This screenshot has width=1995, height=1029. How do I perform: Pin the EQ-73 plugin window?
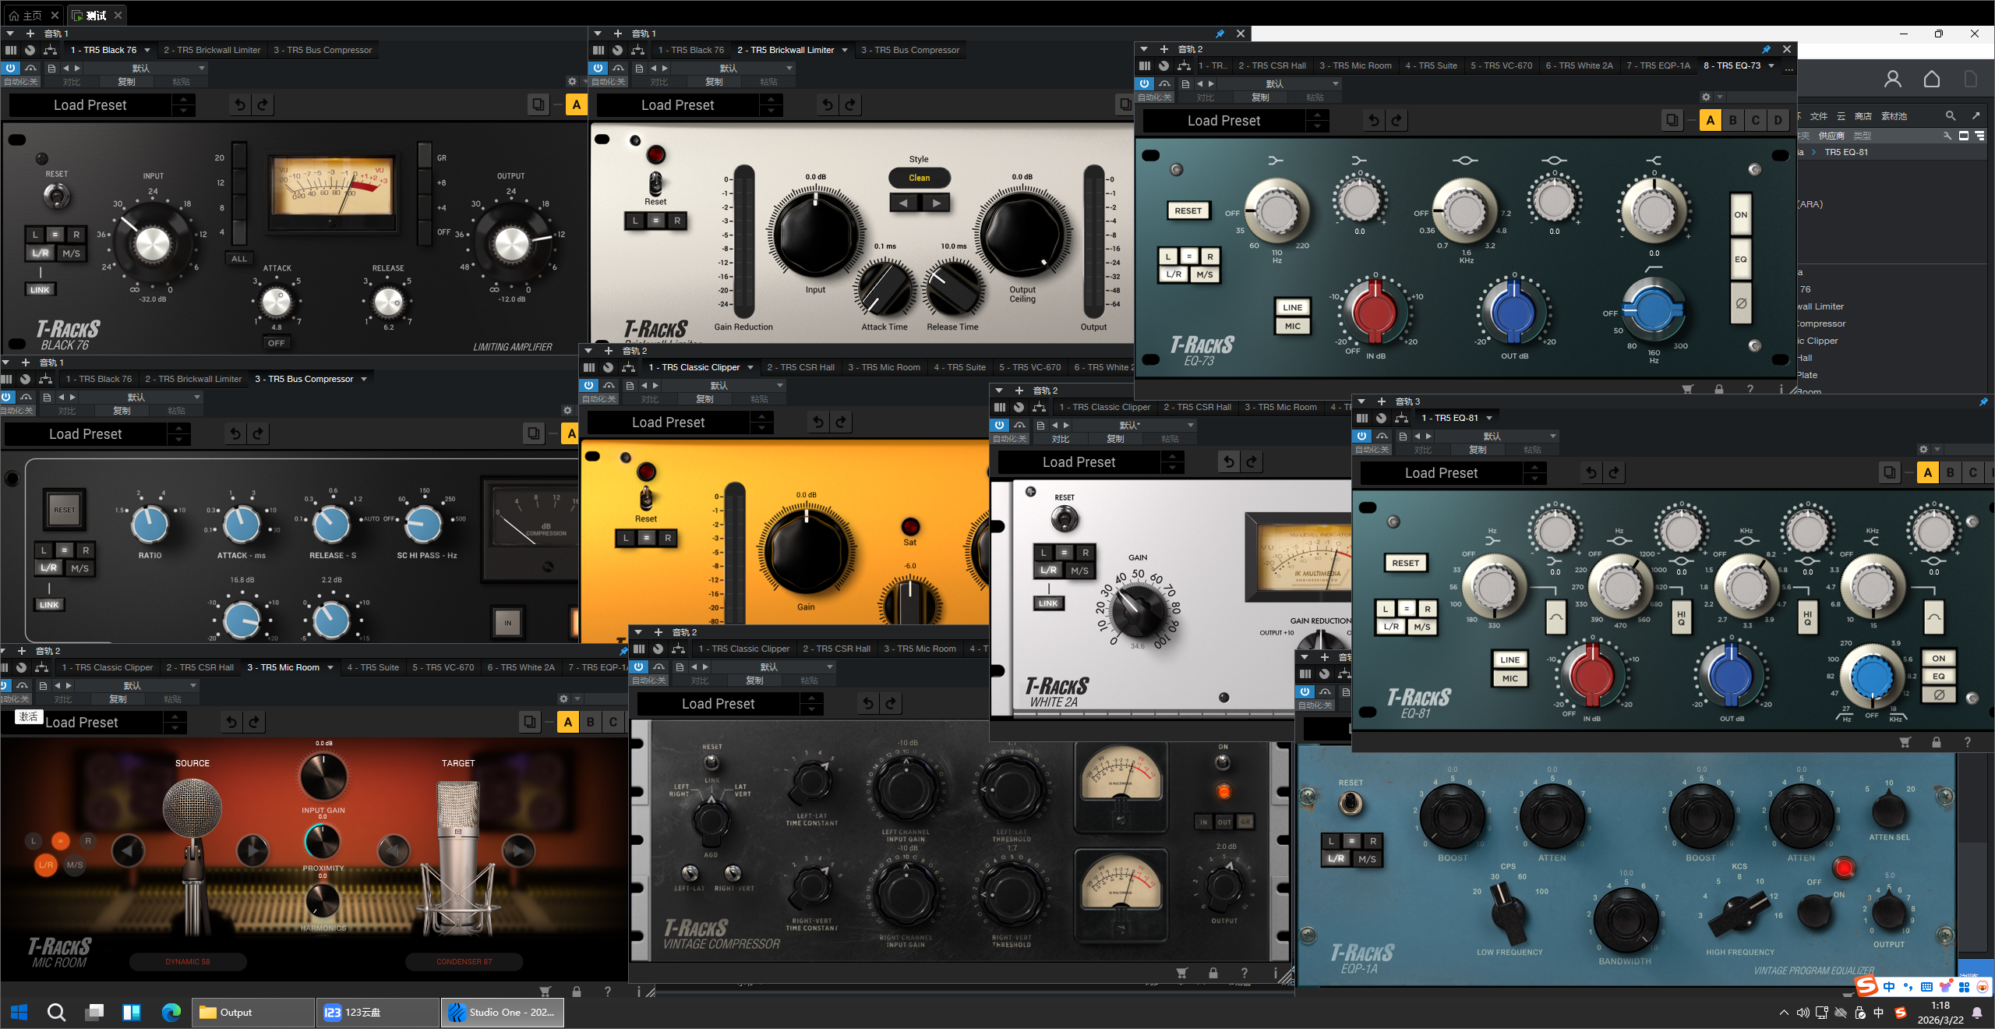click(1766, 49)
